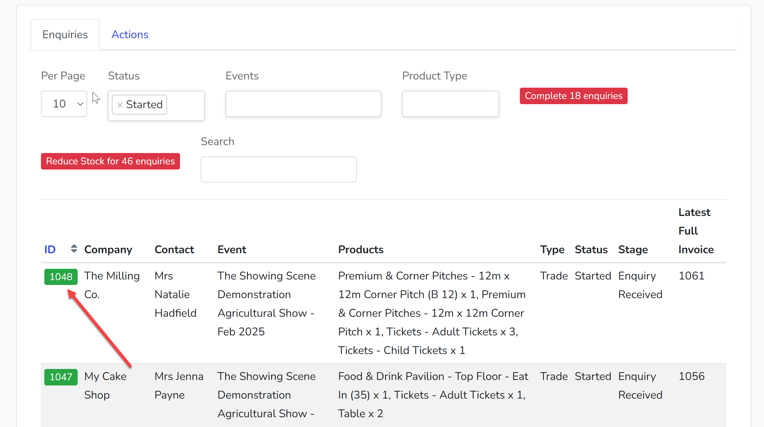This screenshot has height=427, width=764.
Task: Select the Enquiries tab
Action: [65, 35]
